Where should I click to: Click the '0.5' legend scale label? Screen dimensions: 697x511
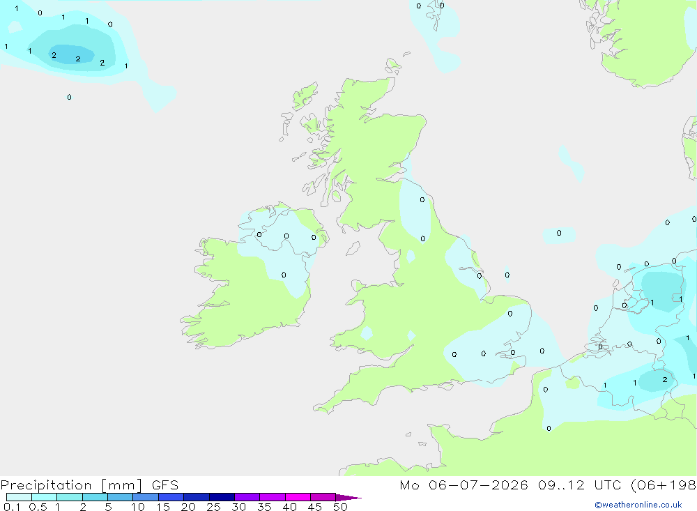(x=38, y=507)
